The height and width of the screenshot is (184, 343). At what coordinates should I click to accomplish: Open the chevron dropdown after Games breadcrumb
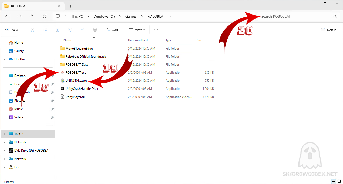[x=142, y=16]
